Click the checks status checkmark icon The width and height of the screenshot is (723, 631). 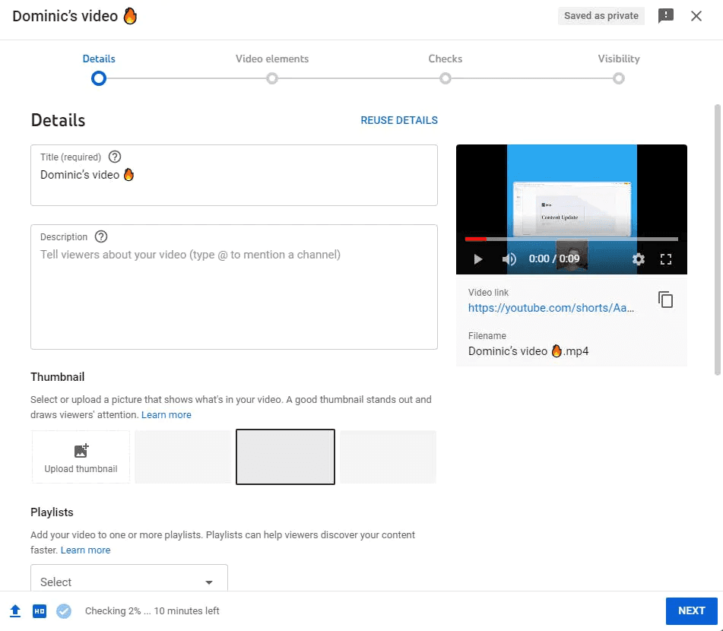coord(64,611)
